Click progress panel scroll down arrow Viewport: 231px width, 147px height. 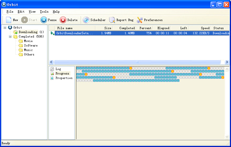click(227, 137)
